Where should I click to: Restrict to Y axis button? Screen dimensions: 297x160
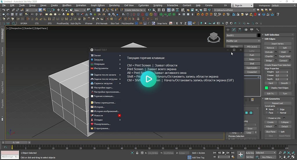(181, 23)
